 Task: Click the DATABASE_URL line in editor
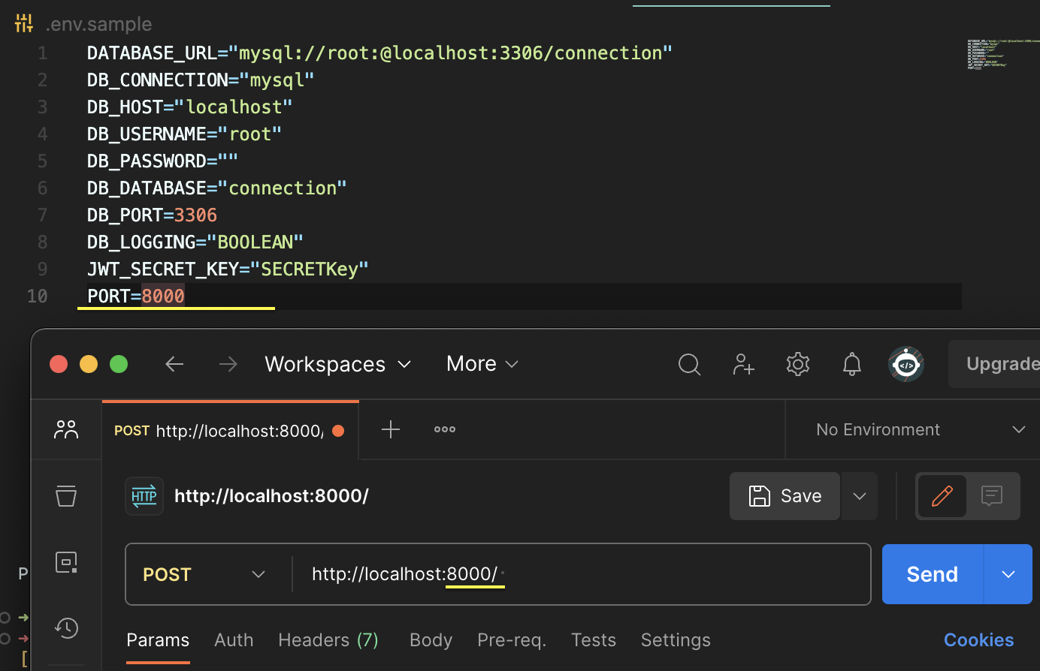(x=379, y=53)
